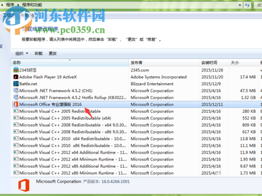Click the Visual C++ 2010 x64 Redistributable icon
262x196 pixels.
pos(16,139)
